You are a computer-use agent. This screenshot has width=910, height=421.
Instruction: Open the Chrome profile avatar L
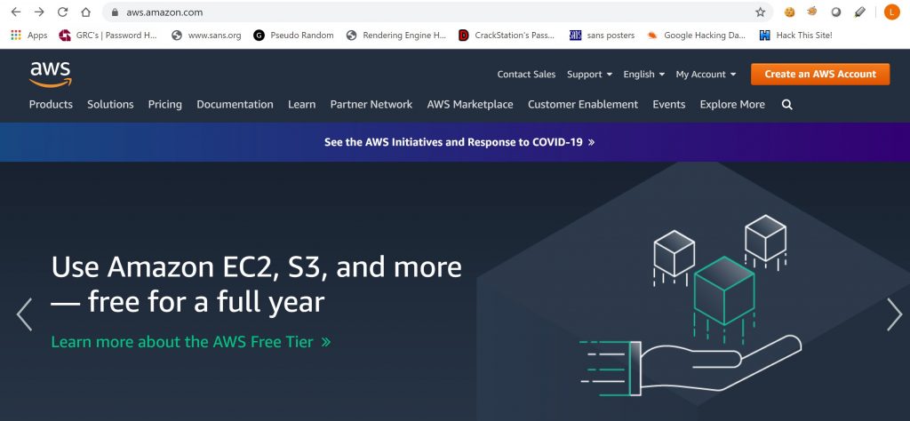click(x=891, y=12)
